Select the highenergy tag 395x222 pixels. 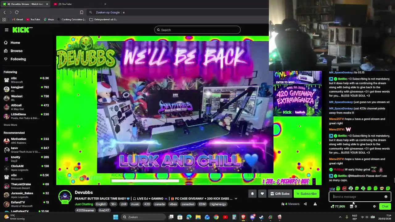tap(218, 204)
